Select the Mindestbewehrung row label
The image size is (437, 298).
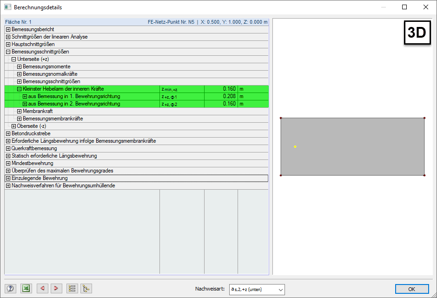click(x=33, y=163)
